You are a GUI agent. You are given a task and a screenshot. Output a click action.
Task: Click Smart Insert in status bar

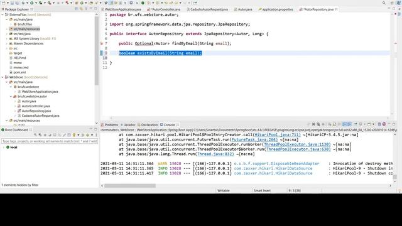(262, 191)
